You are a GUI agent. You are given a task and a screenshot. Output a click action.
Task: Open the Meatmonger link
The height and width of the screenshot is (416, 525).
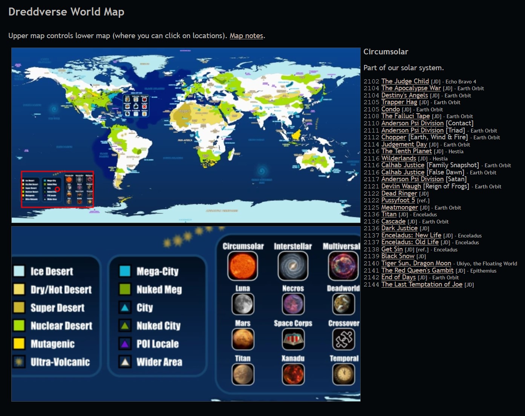(x=399, y=208)
